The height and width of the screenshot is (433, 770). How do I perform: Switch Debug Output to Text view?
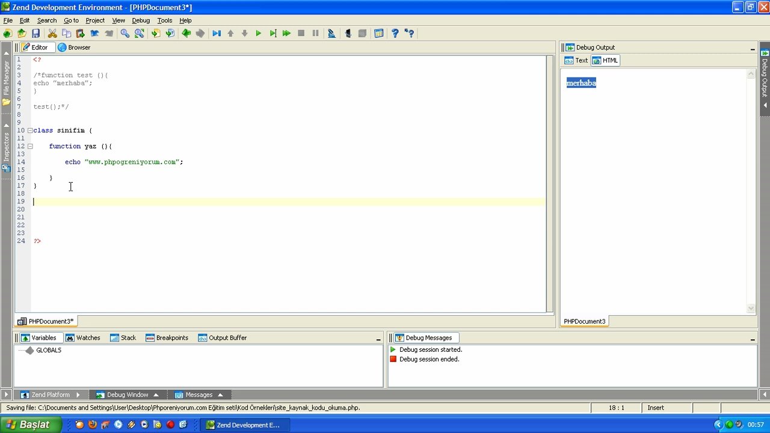click(x=576, y=61)
